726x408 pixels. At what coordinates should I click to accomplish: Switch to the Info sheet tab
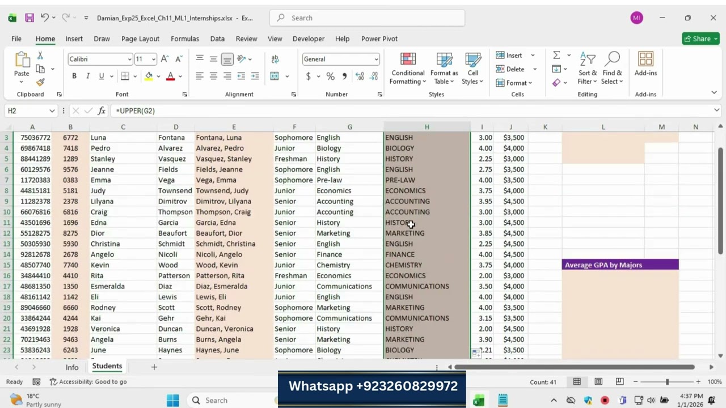(x=72, y=367)
